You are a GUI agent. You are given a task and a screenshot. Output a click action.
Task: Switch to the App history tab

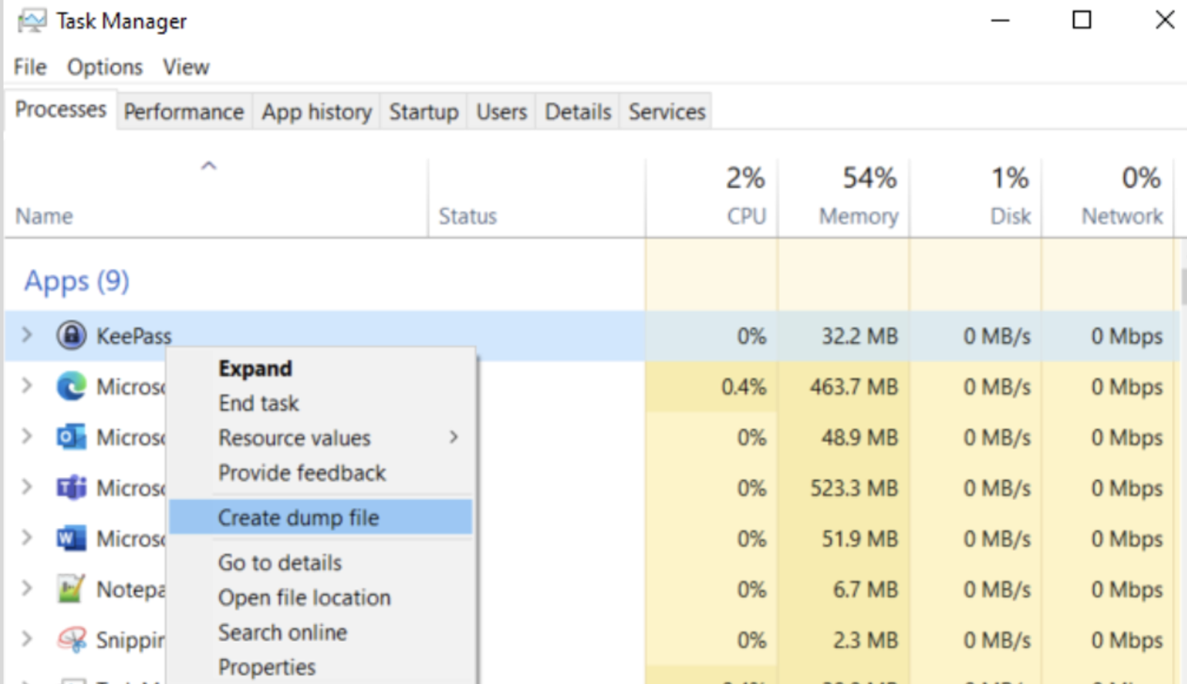pos(316,112)
